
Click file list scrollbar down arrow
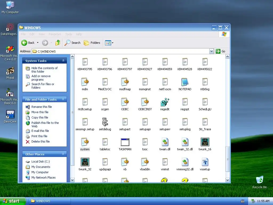[227, 180]
